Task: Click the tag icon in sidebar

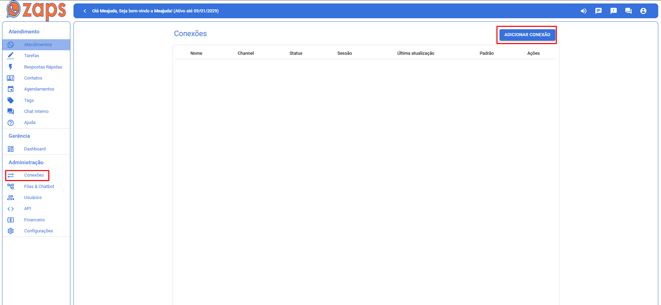Action: coord(11,101)
